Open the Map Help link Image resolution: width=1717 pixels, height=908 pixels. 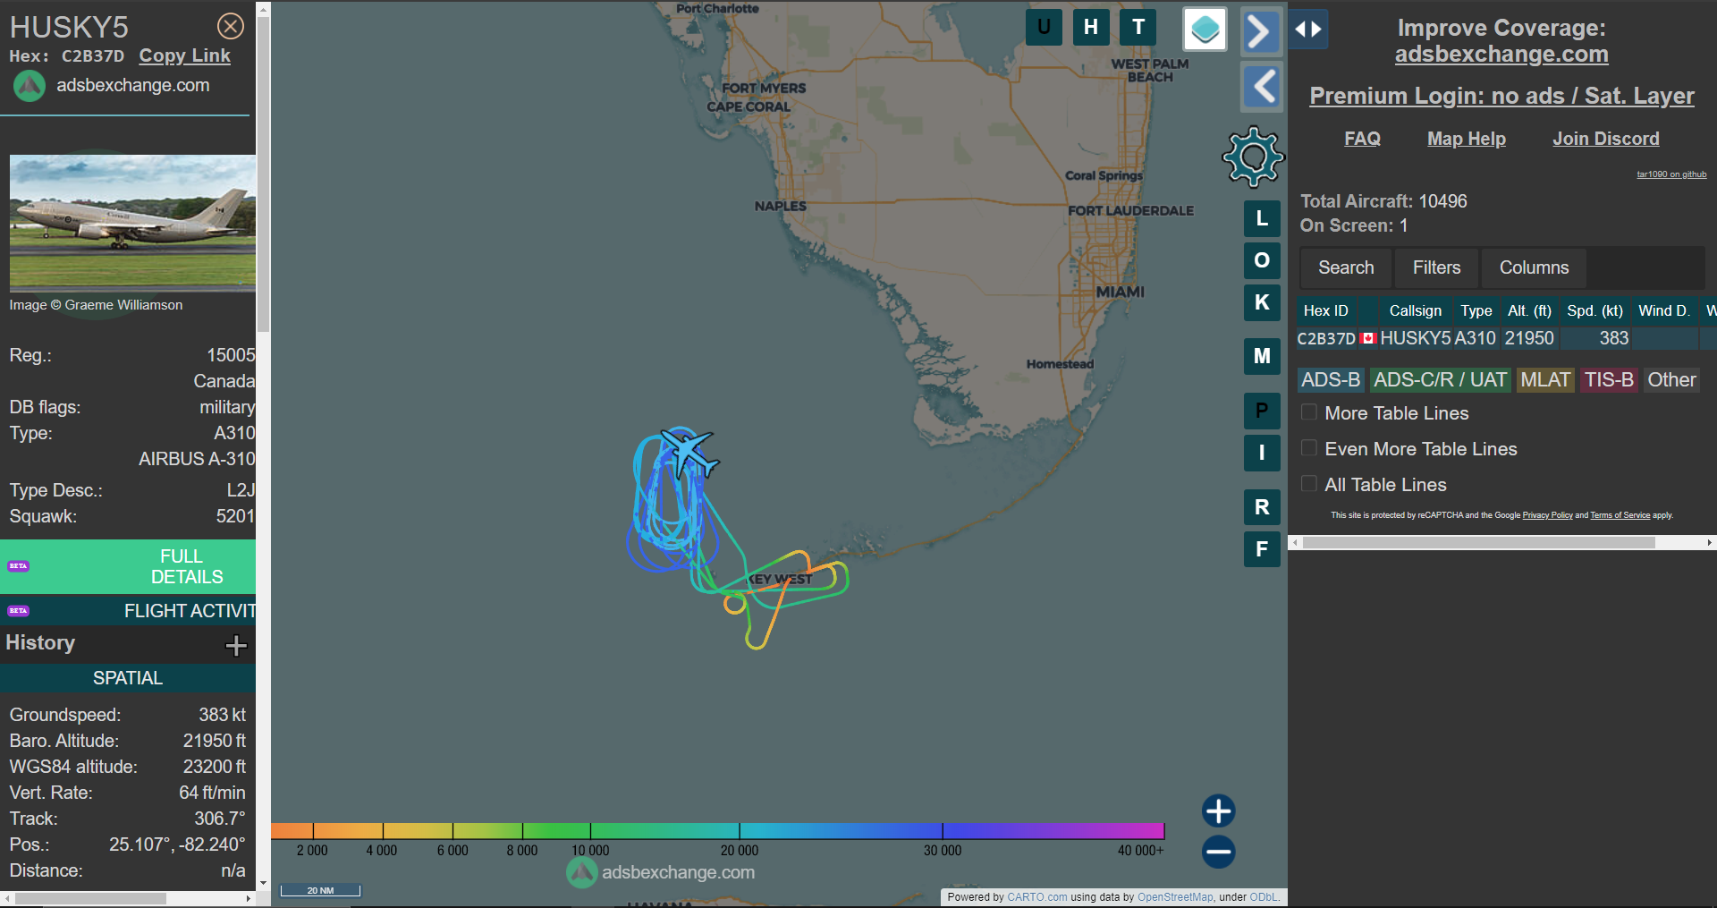click(1466, 139)
